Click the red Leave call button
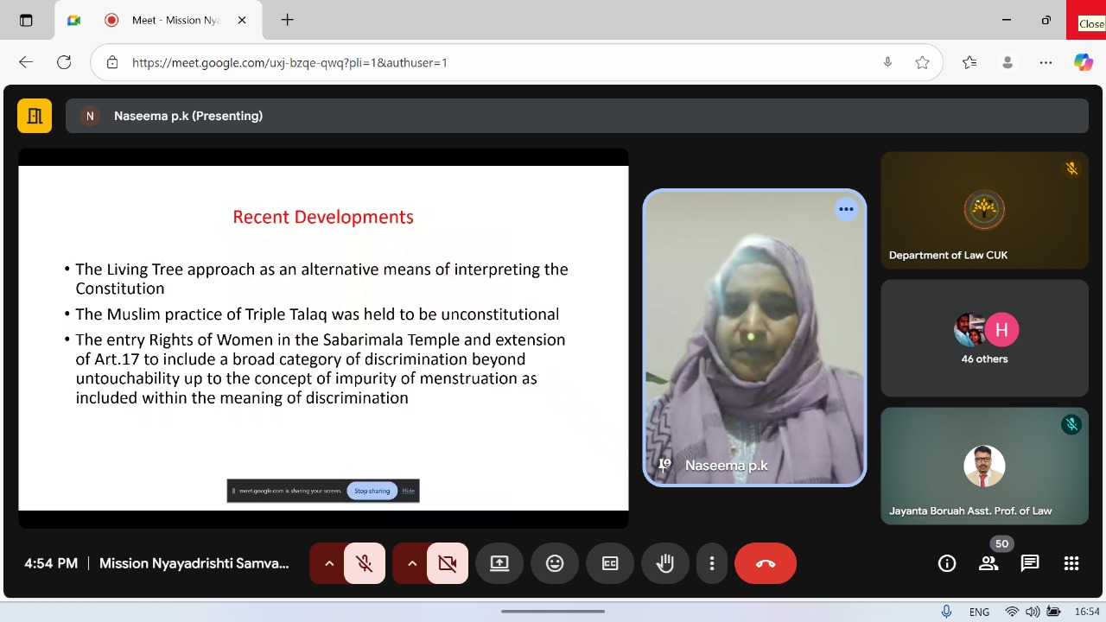This screenshot has height=622, width=1106. tap(765, 563)
